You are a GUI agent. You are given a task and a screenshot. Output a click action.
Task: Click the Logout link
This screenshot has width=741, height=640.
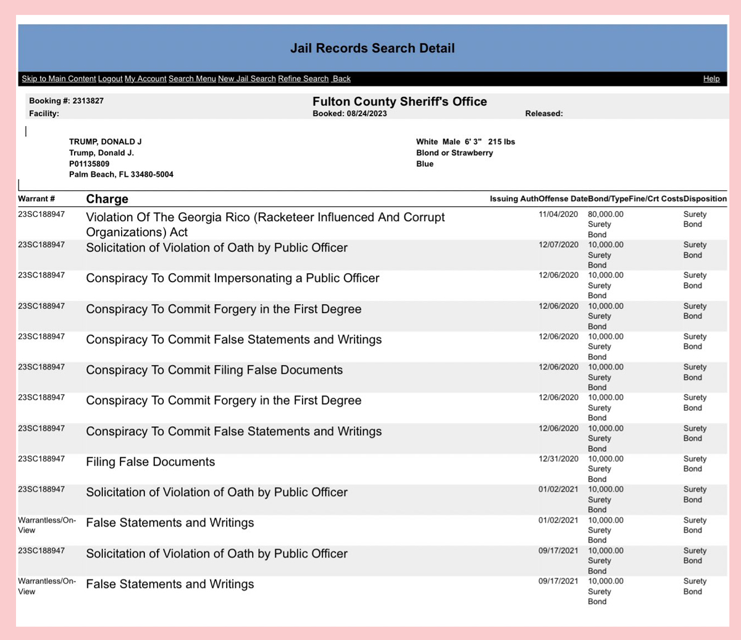point(110,79)
